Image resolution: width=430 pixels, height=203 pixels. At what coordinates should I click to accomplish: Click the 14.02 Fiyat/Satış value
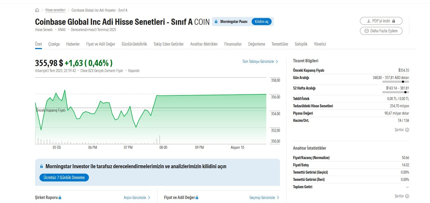pos(405,165)
